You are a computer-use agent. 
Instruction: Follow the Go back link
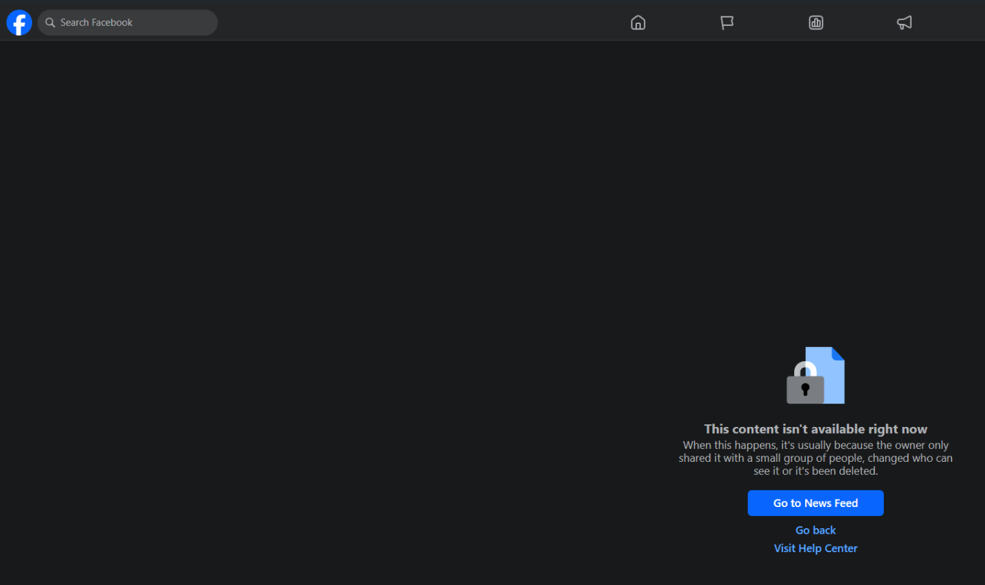coord(815,530)
